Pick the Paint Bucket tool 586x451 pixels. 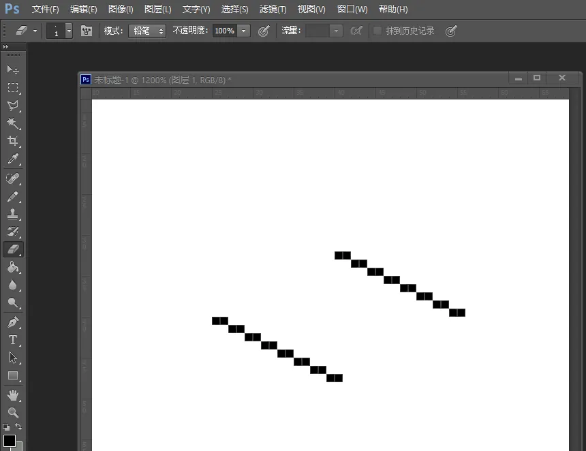click(13, 267)
